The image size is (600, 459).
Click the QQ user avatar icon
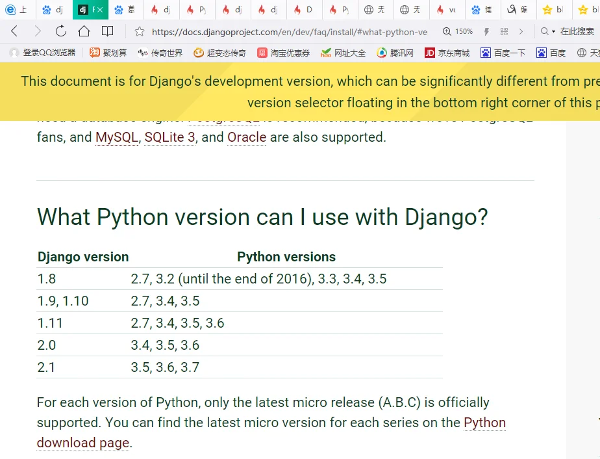pyautogui.click(x=14, y=53)
